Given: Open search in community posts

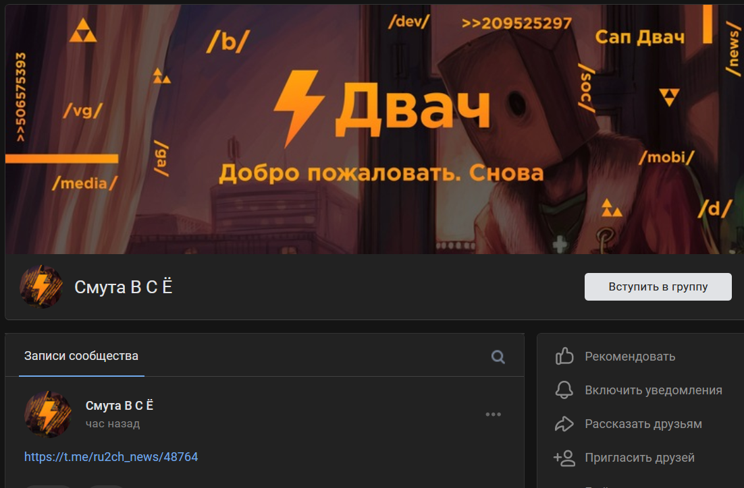Looking at the screenshot, I should [498, 357].
